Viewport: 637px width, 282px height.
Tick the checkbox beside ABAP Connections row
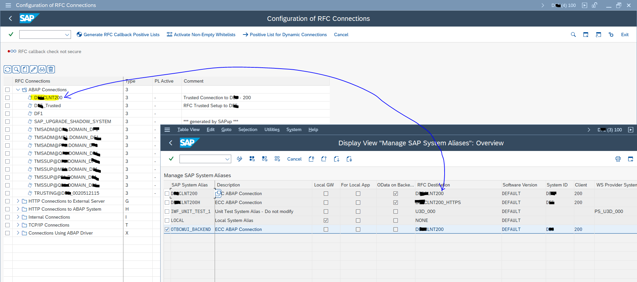click(x=7, y=90)
